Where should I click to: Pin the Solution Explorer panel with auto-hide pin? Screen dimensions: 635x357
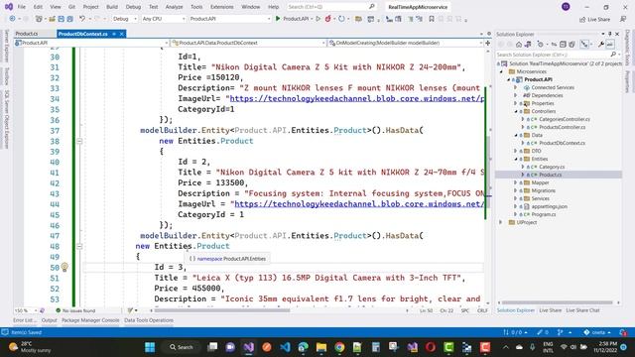610,34
